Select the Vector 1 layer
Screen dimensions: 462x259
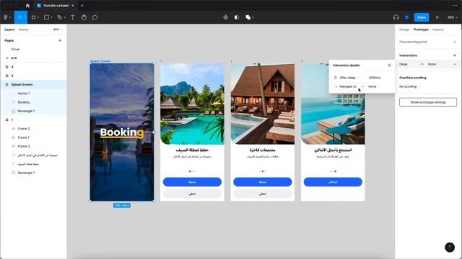pos(33,94)
